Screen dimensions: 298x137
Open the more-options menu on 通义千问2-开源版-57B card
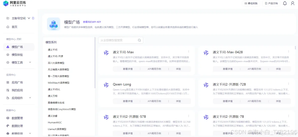(189, 116)
